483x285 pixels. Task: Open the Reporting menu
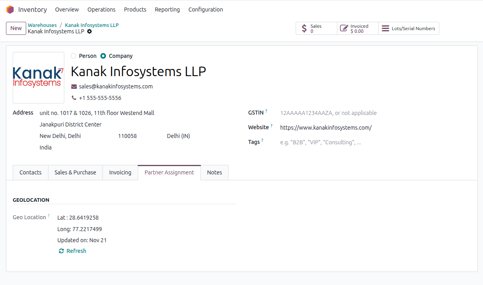click(x=167, y=10)
